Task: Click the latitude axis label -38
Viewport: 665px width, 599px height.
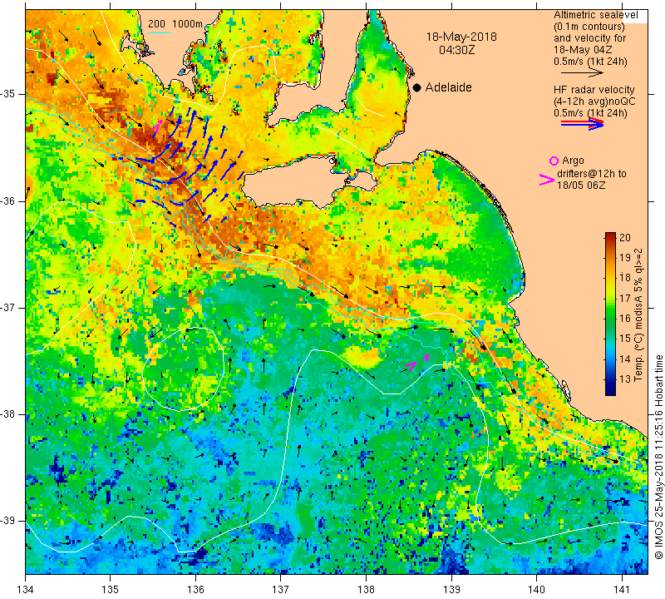Action: click(x=8, y=414)
